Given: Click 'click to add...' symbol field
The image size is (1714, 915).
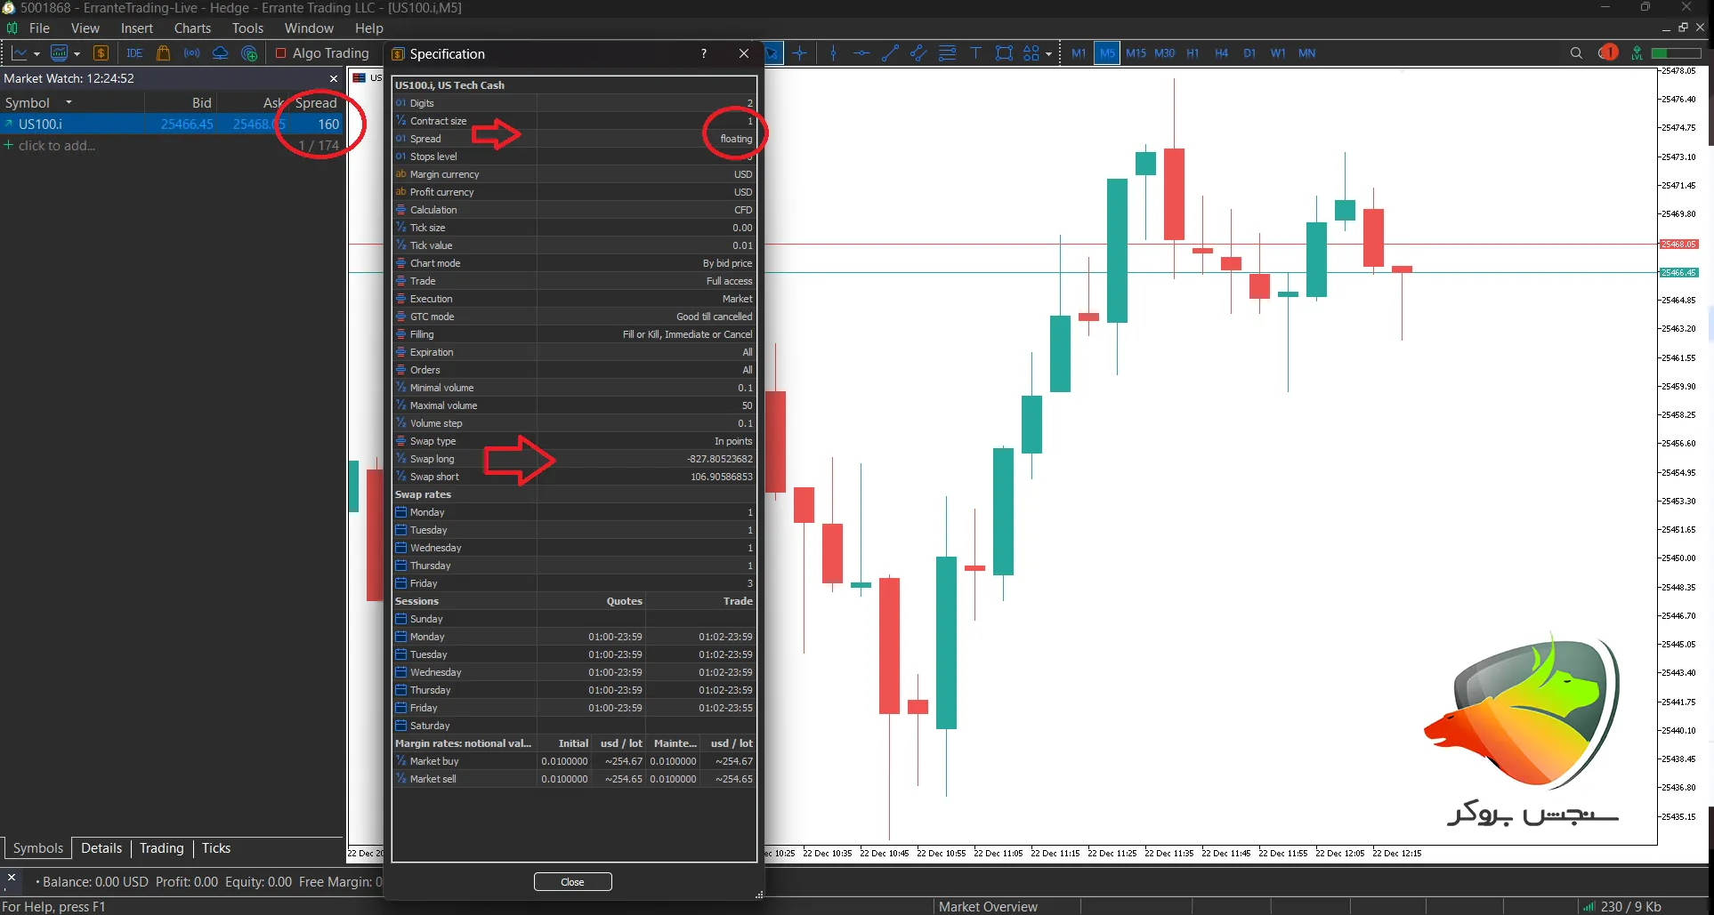Looking at the screenshot, I should (57, 146).
